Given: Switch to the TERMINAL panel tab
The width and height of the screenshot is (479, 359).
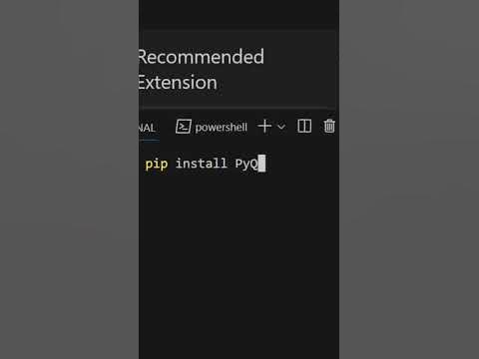Looking at the screenshot, I should point(148,128).
